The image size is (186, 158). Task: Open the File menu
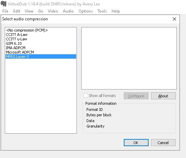click(5, 11)
